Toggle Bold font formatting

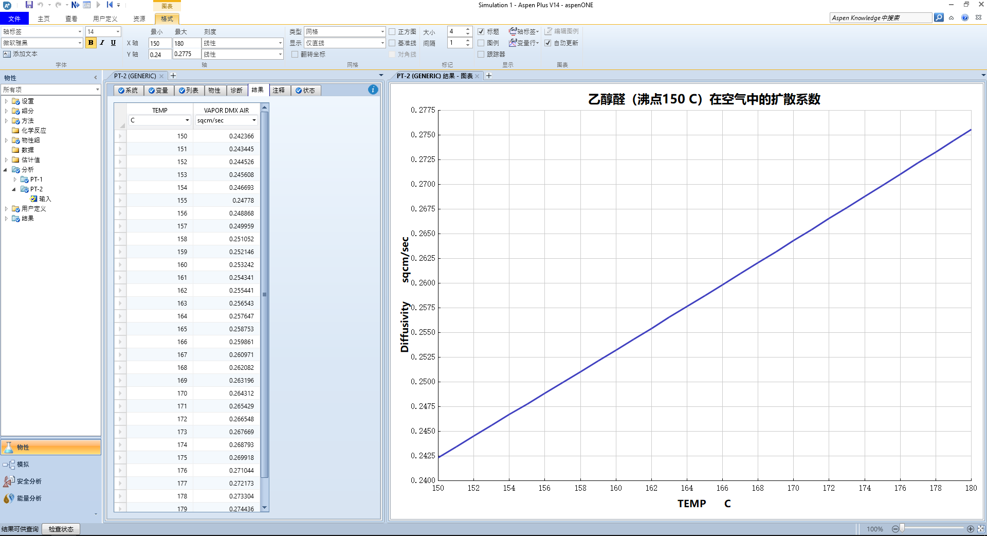(x=91, y=43)
